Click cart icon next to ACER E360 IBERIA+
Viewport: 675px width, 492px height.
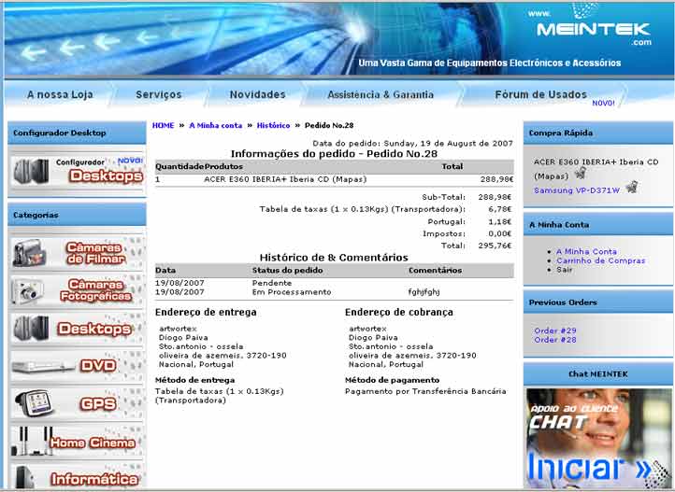[x=581, y=173]
